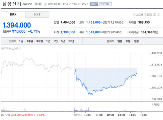The height and width of the screenshot is (120, 163).
Task: Click the current price 1,394,000
Action: pyautogui.click(x=17, y=25)
